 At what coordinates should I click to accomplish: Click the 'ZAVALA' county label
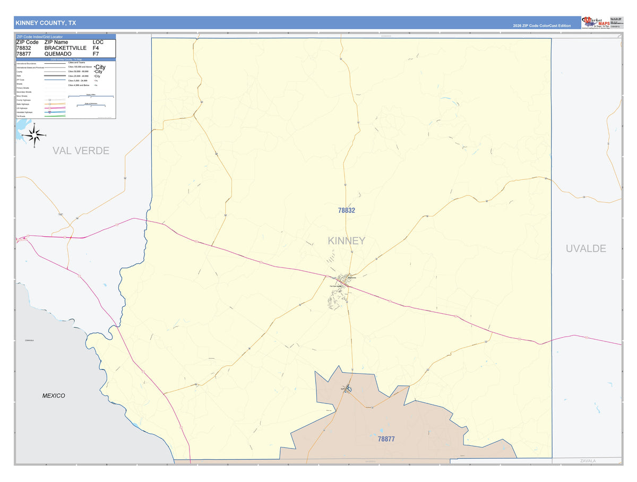coord(588,461)
